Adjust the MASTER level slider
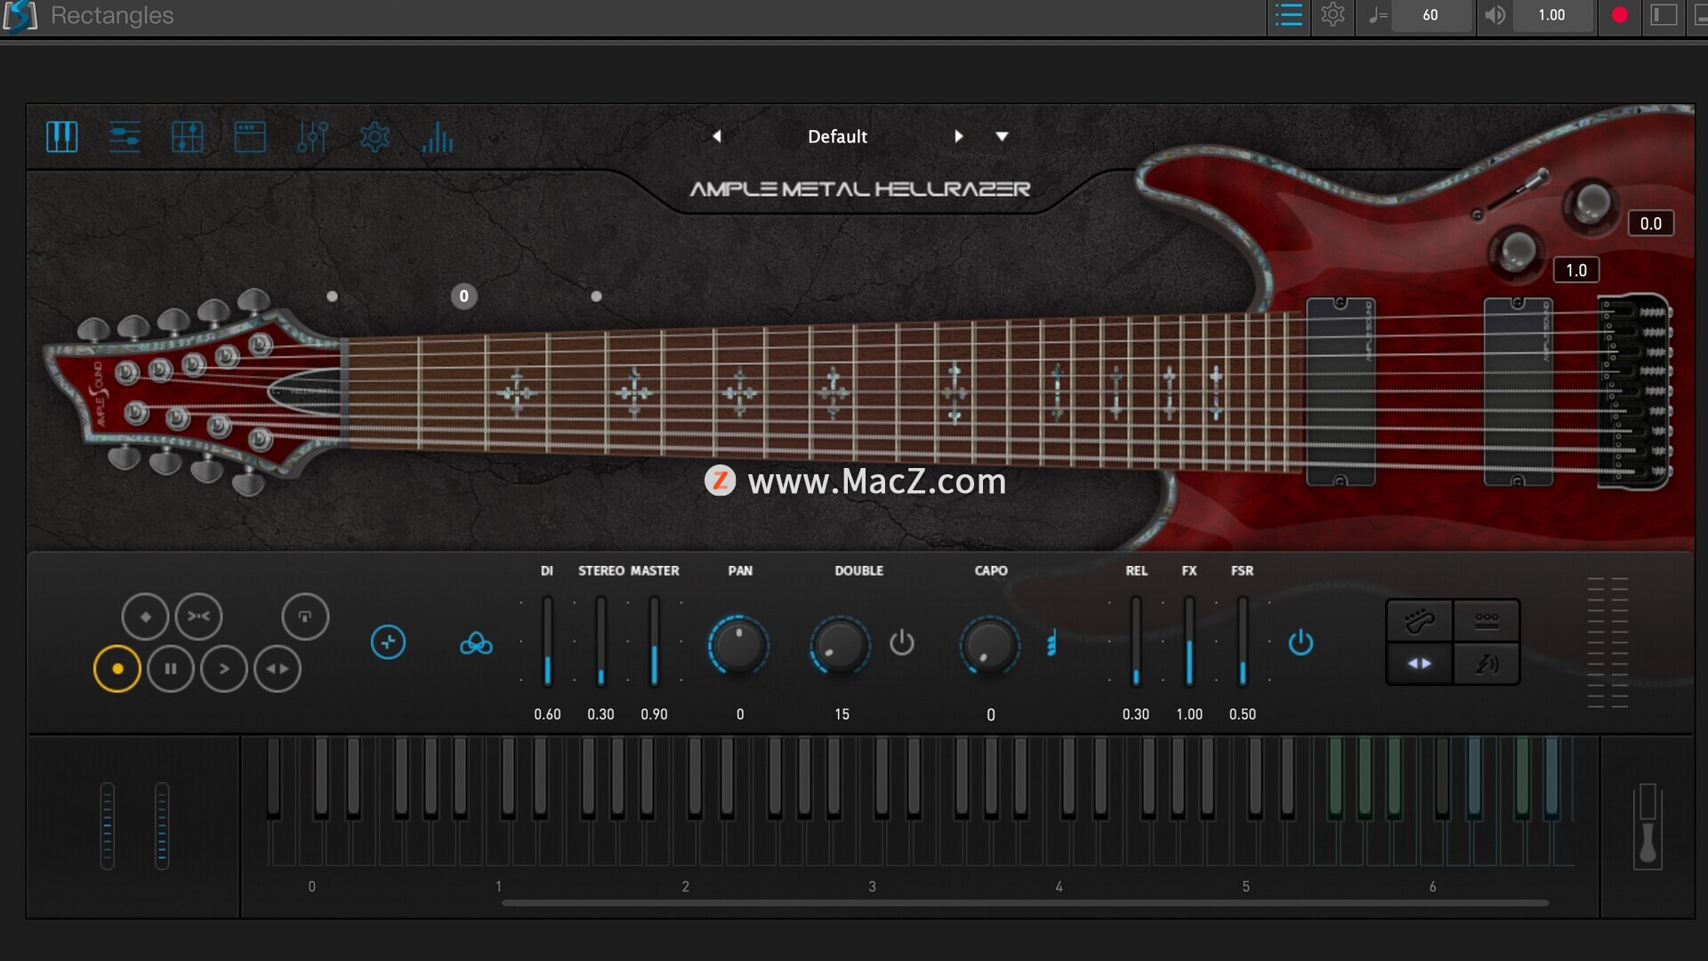Viewport: 1708px width, 961px height. (x=654, y=641)
